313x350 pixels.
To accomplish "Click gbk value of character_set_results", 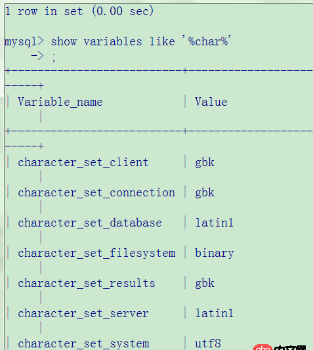I will tap(205, 284).
